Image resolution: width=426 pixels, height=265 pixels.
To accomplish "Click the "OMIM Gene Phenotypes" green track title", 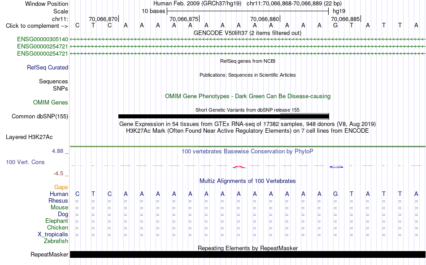I will 248,96.
